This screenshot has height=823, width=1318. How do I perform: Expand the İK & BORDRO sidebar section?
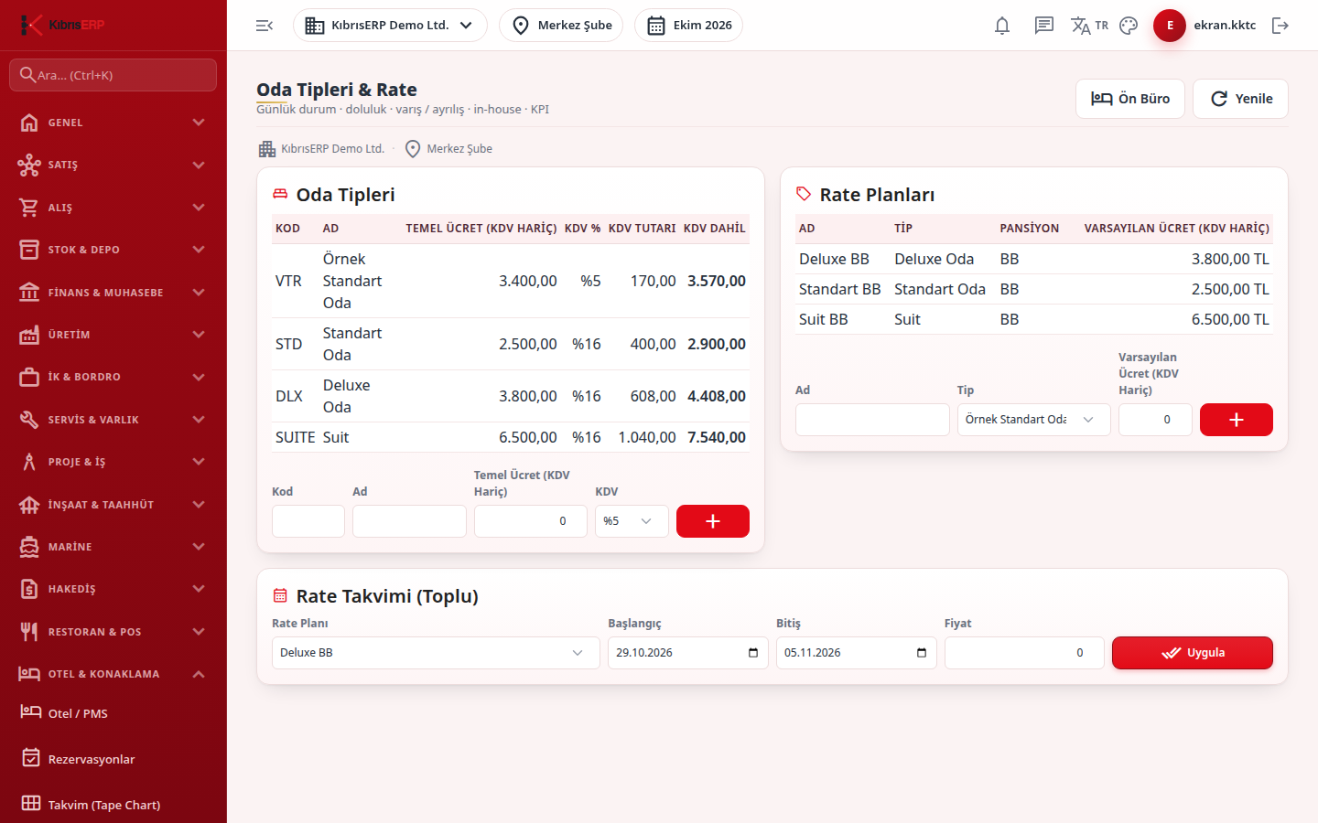113,377
